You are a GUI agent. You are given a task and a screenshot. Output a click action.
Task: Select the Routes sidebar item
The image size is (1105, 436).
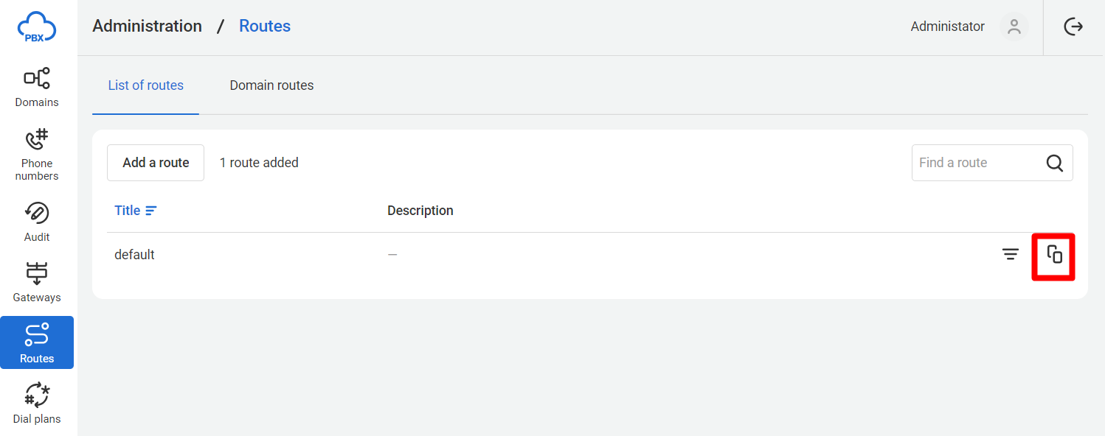tap(37, 342)
